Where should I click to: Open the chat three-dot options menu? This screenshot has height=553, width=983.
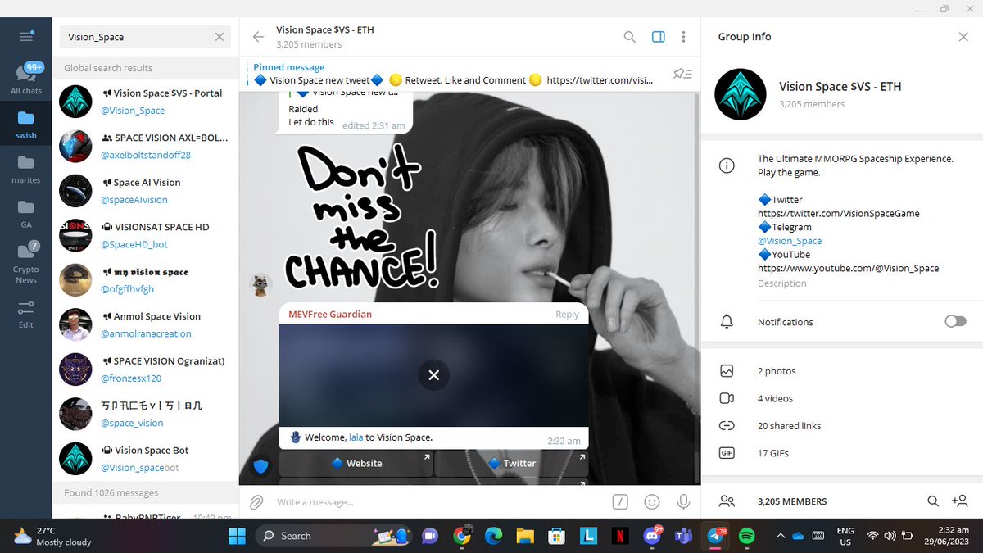point(683,37)
